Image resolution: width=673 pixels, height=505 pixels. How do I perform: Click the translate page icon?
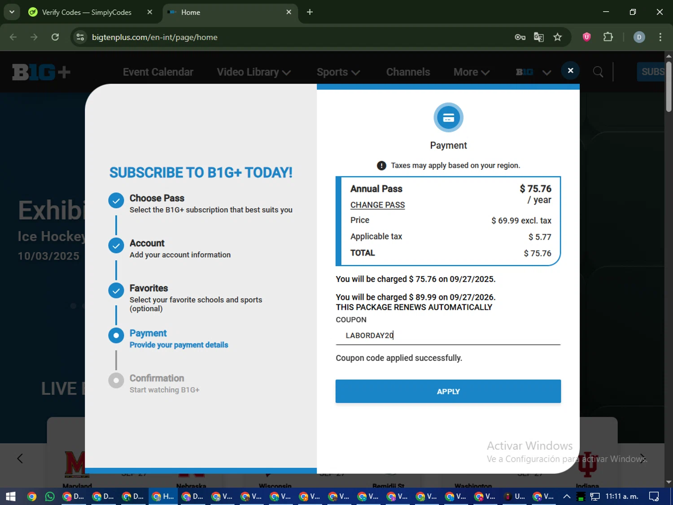(538, 37)
